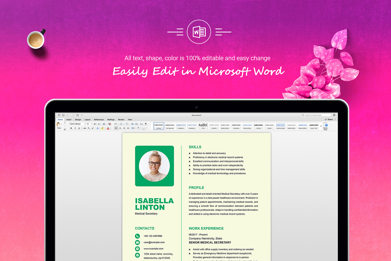
Task: Decrease font size with the smaller A
Action: tap(99, 124)
